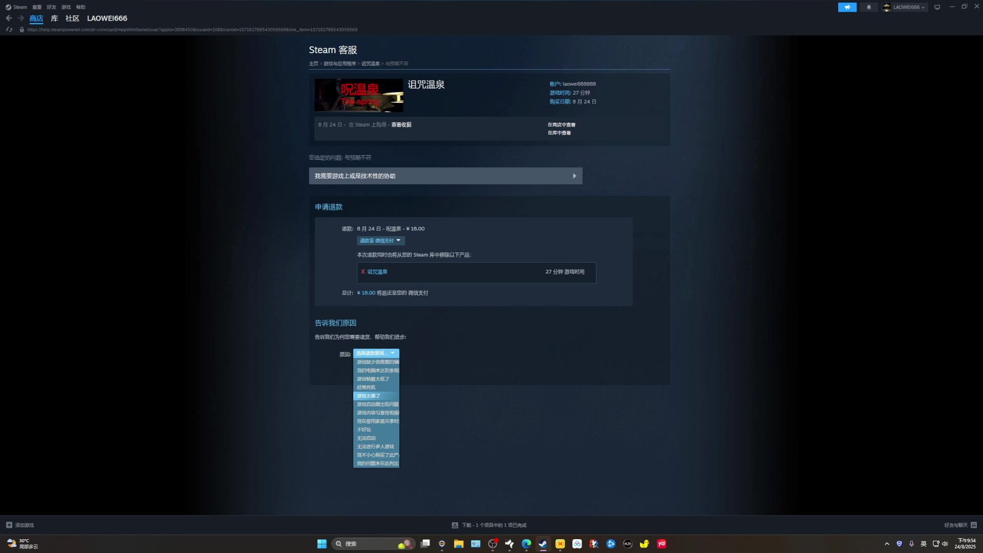Select reason 我不小心购买了此产品
The height and width of the screenshot is (553, 983).
point(376,455)
